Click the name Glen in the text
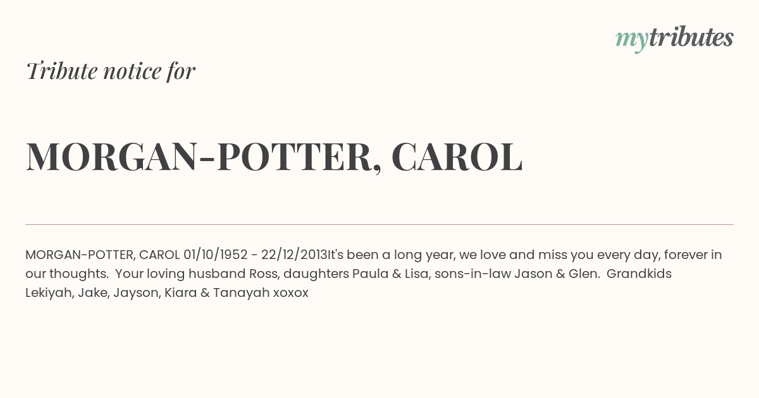The width and height of the screenshot is (759, 398). click(582, 274)
